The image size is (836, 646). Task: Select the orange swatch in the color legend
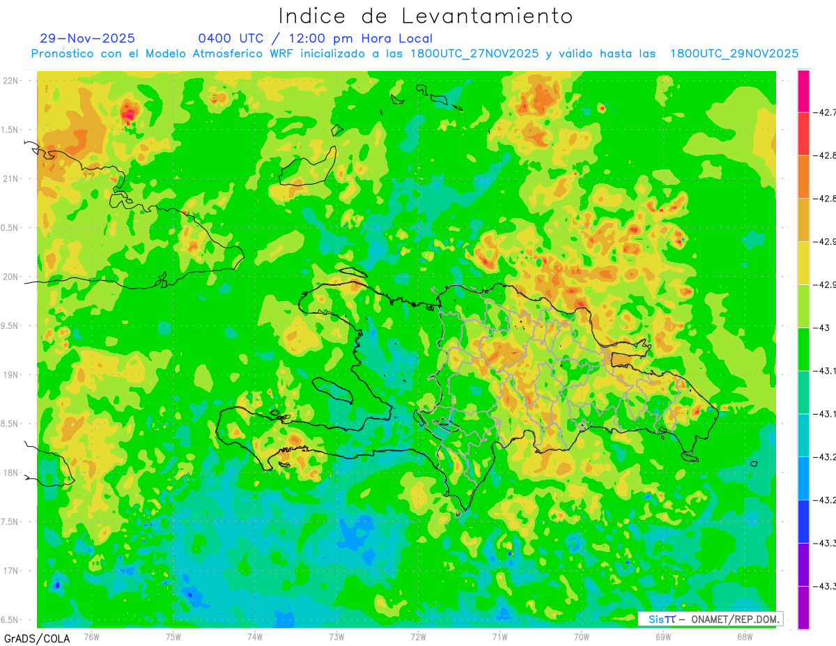(803, 176)
